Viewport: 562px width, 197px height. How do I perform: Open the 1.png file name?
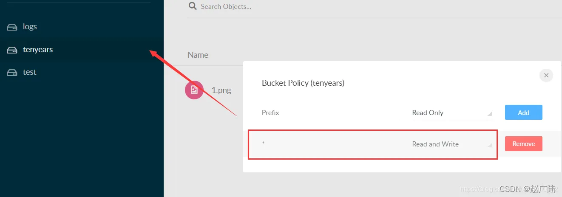pyautogui.click(x=221, y=90)
